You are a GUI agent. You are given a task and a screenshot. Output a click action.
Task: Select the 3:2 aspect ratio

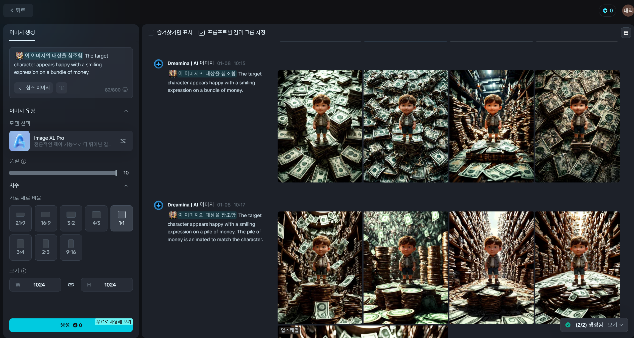[71, 218]
